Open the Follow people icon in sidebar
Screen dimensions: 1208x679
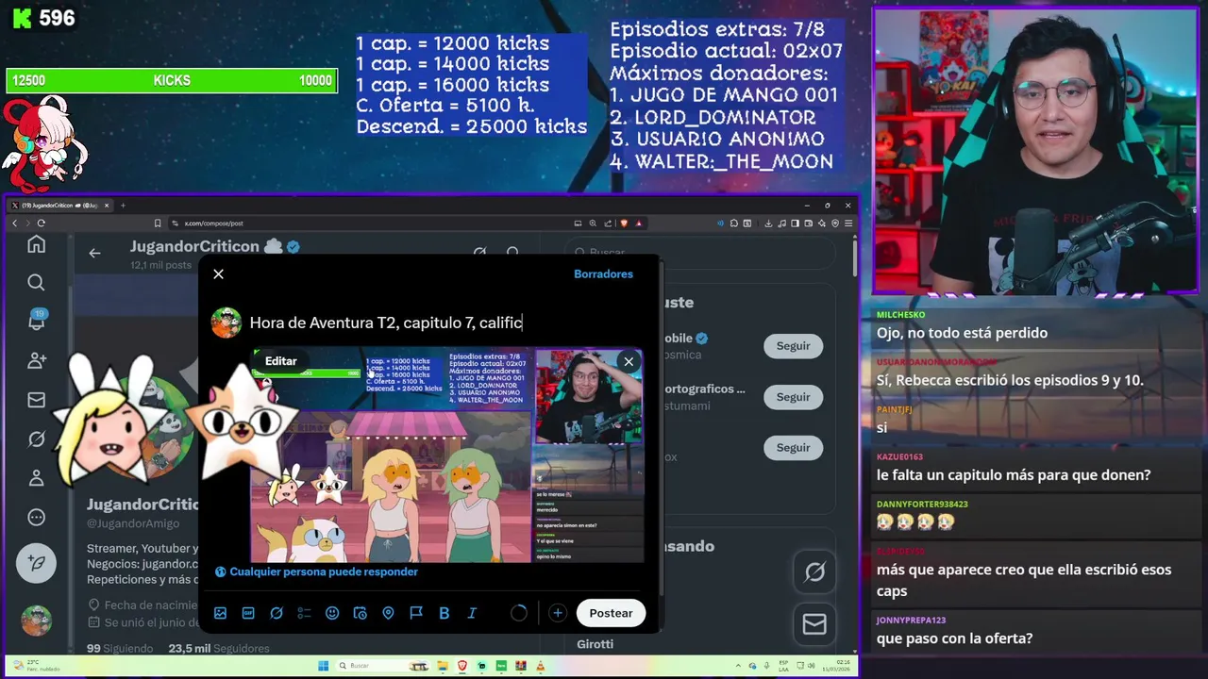(x=36, y=360)
